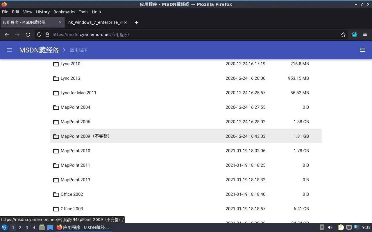Screen dimensions: 372x232
Task: View site security padlock information
Action: pos(47,35)
